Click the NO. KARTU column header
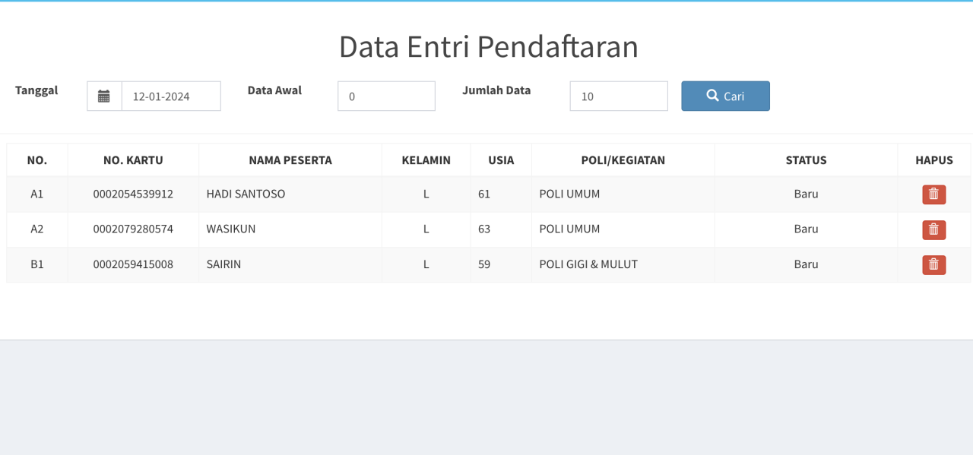This screenshot has width=973, height=455. pos(133,160)
